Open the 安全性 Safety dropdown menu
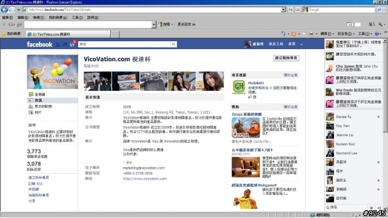Viewport: 388px width, 218px height. (x=346, y=34)
